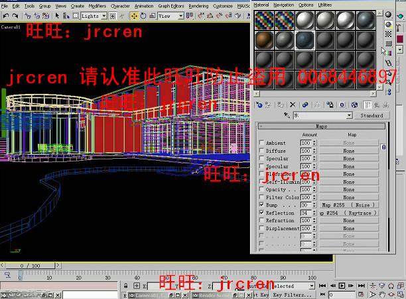Open the Navigation menu in Material Editor
This screenshot has height=299, width=406.
[x=283, y=5]
